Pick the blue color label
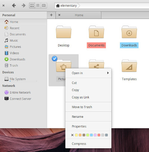 pyautogui.click(x=91, y=135)
